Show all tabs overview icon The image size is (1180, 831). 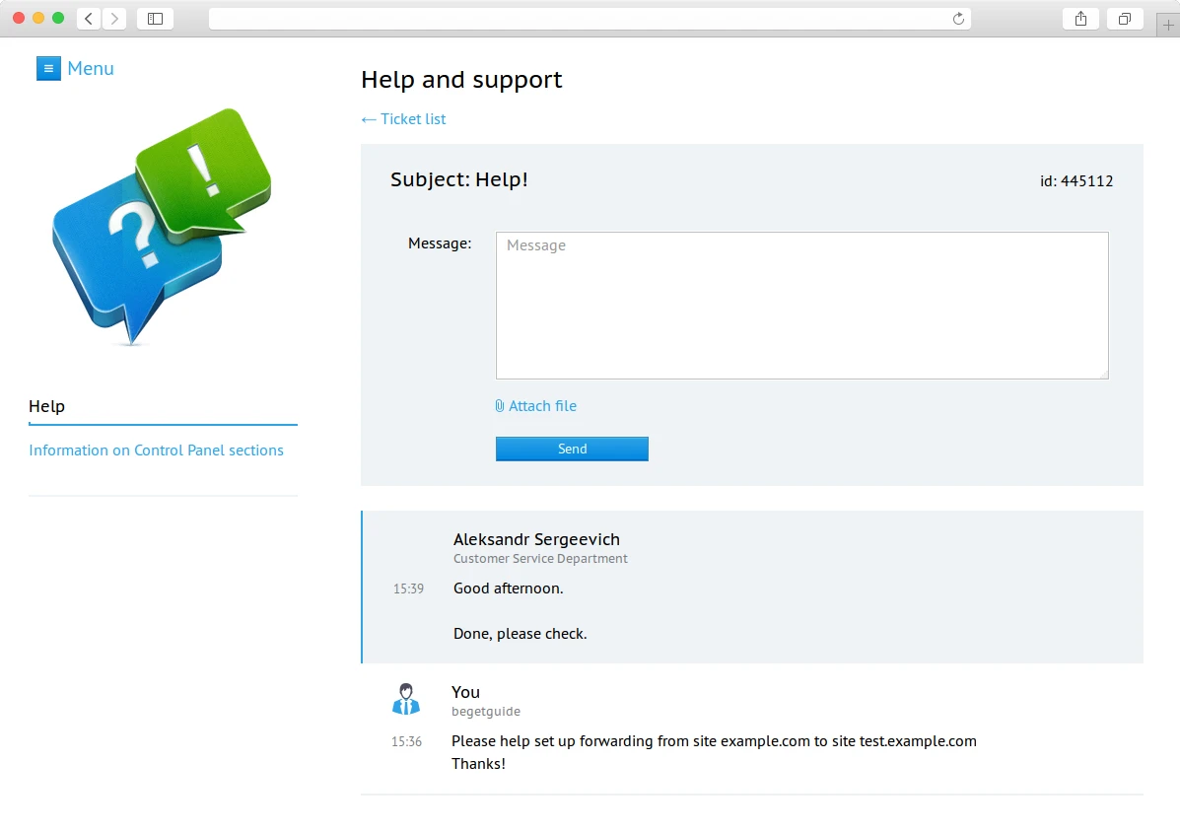pos(1125,19)
